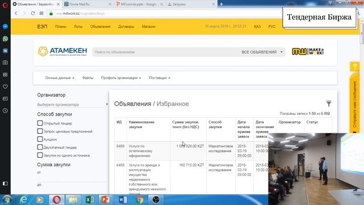364x205 pixels.
Task: Open the Windows Start button
Action: coord(6,200)
